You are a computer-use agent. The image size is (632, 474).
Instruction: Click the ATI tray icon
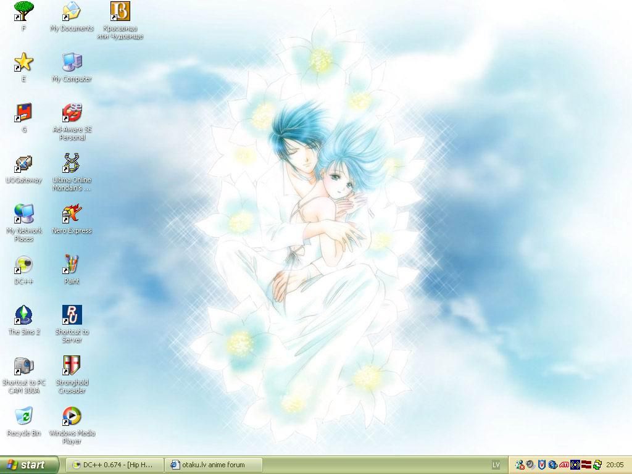(564, 465)
